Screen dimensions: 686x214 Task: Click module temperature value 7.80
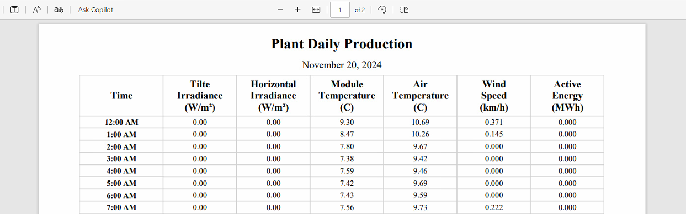[347, 147]
